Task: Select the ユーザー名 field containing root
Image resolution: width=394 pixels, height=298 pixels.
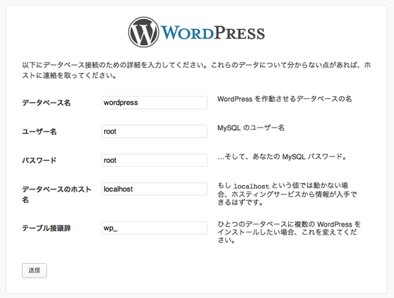Action: [x=154, y=131]
